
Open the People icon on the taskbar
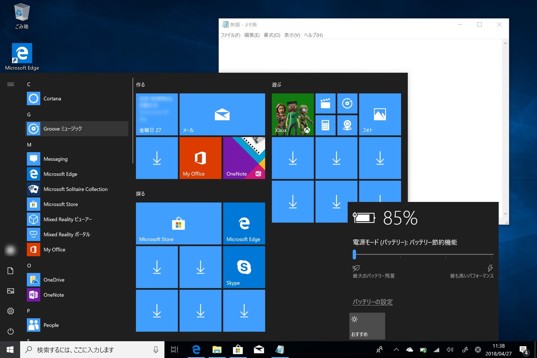[x=380, y=350]
